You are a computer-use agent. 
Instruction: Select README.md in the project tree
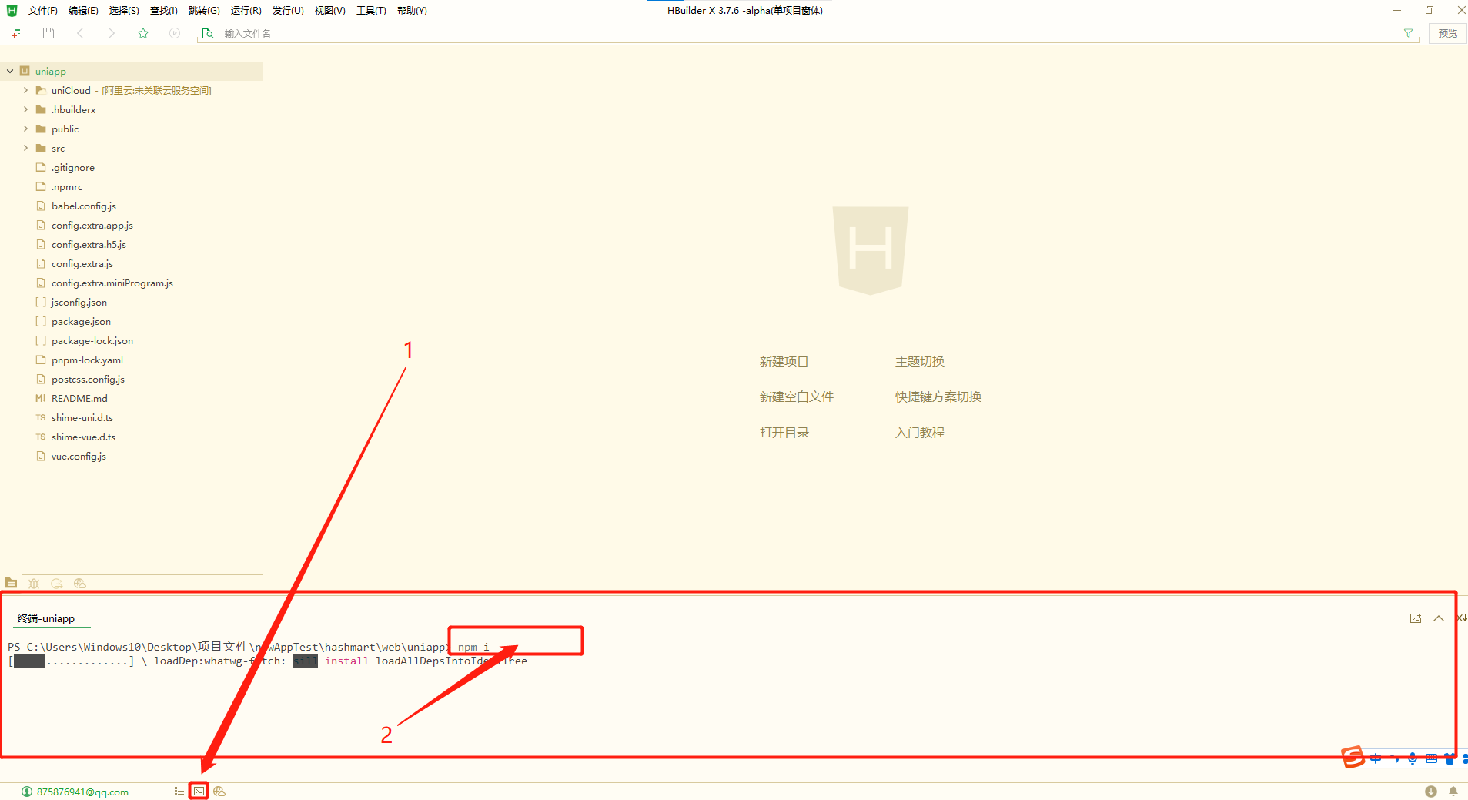pos(79,398)
